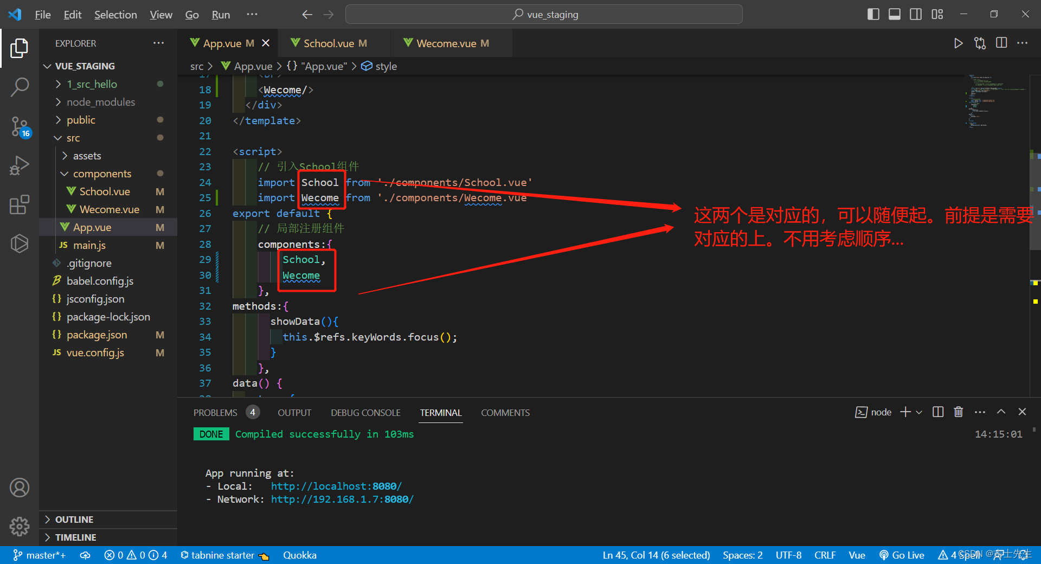Maximize the panel size with caret
The image size is (1041, 564).
tap(1001, 412)
